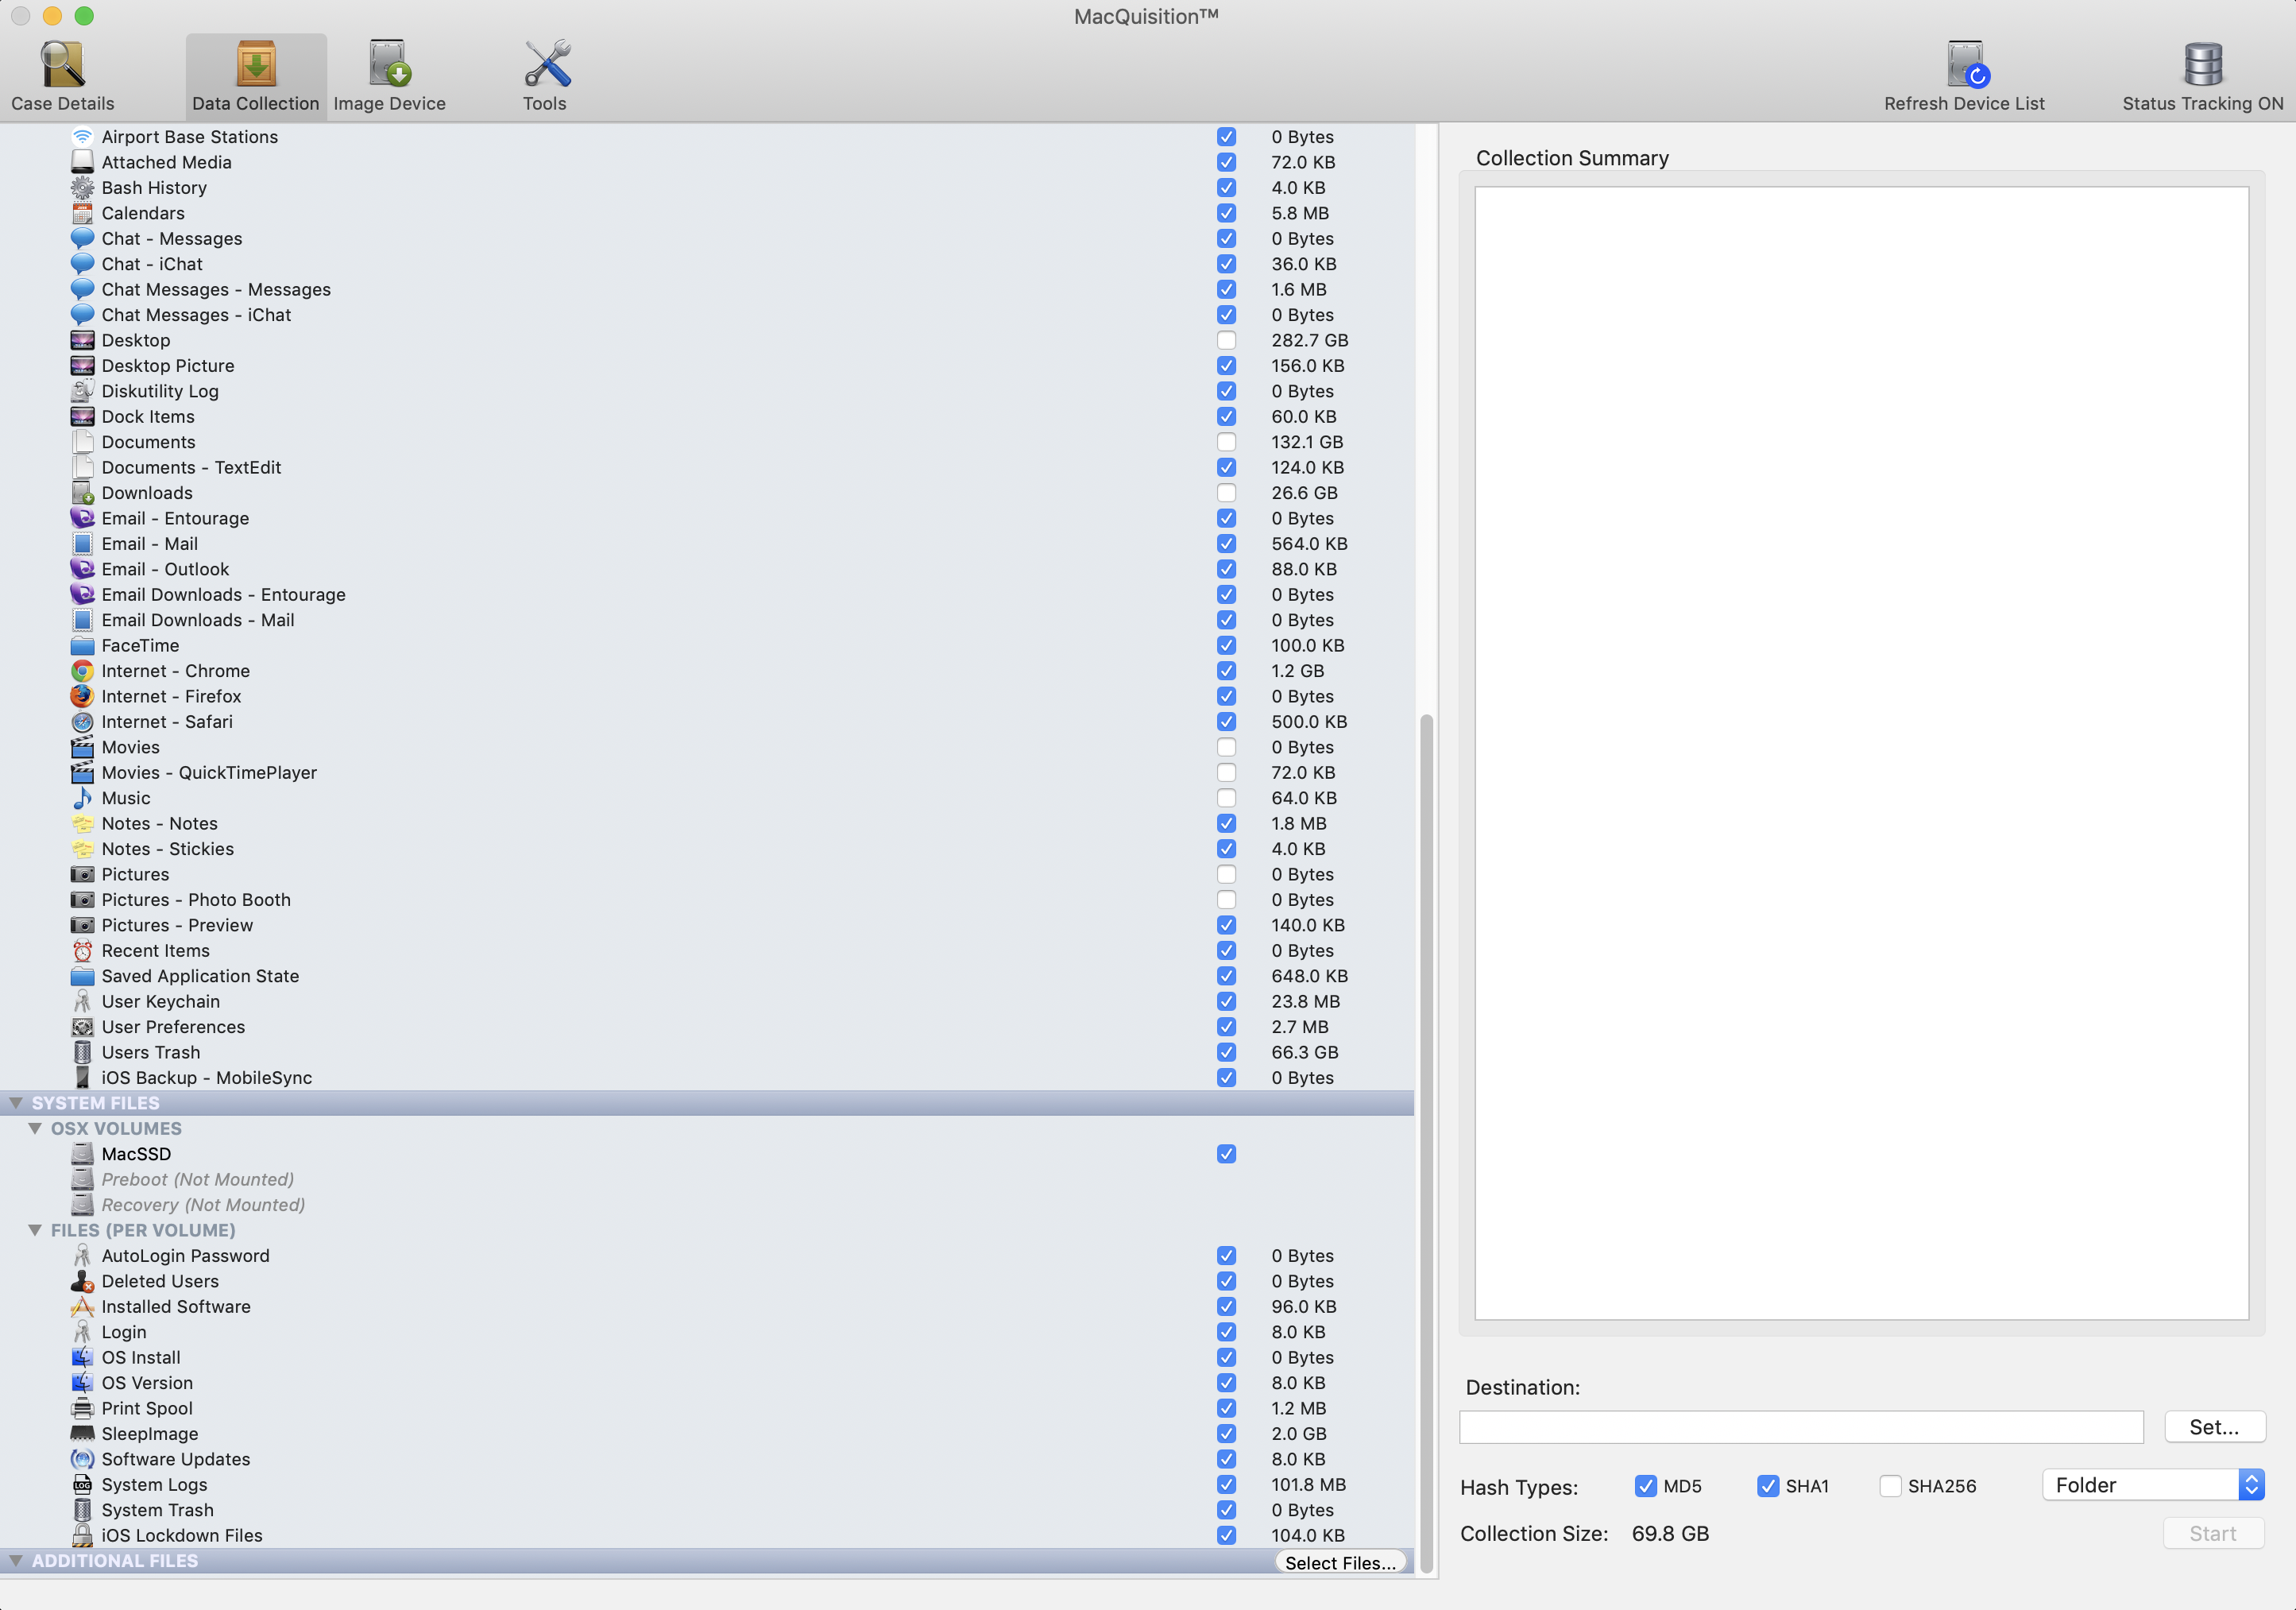
Task: Select the Data Collection toolbar icon
Action: 256,64
